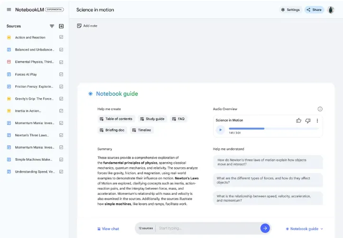
Task: Open the user profile avatar menu
Action: 331,9
